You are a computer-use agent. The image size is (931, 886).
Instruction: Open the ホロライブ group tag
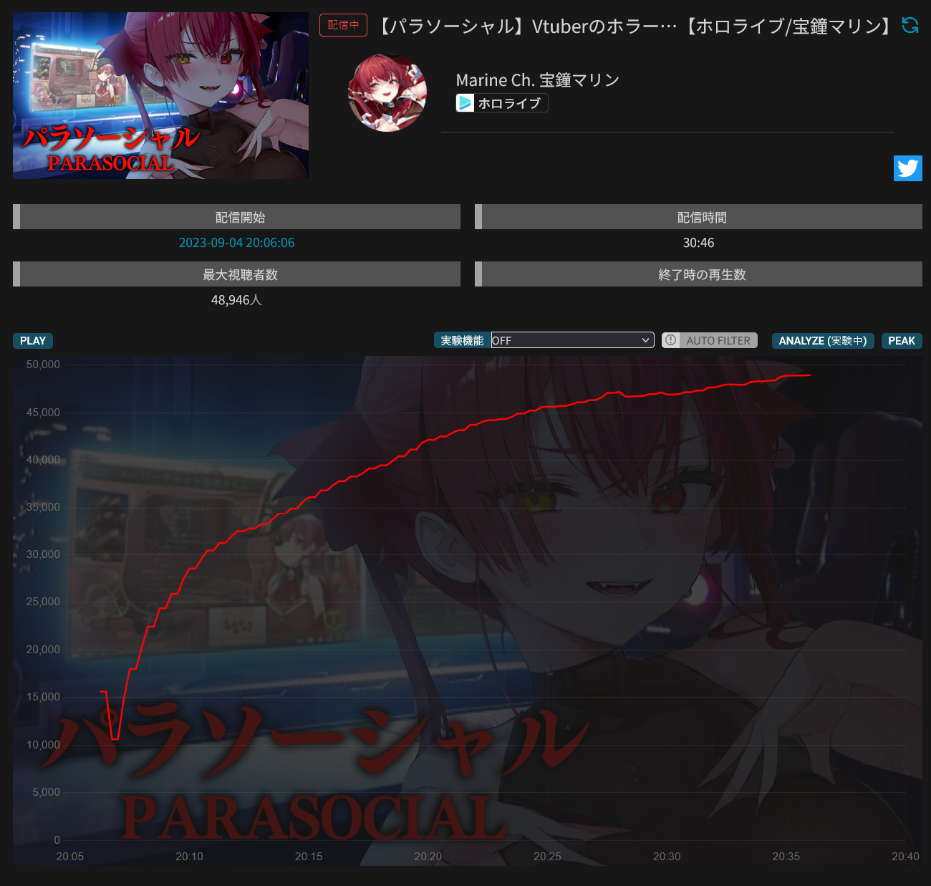[502, 103]
